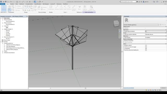
Task: Click the Mostrar work plane tool
Action: [44, 7]
